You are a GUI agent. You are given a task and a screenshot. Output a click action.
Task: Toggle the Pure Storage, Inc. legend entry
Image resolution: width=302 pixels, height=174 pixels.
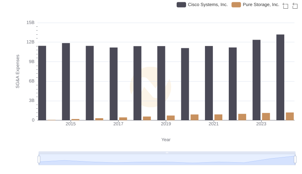click(256, 5)
